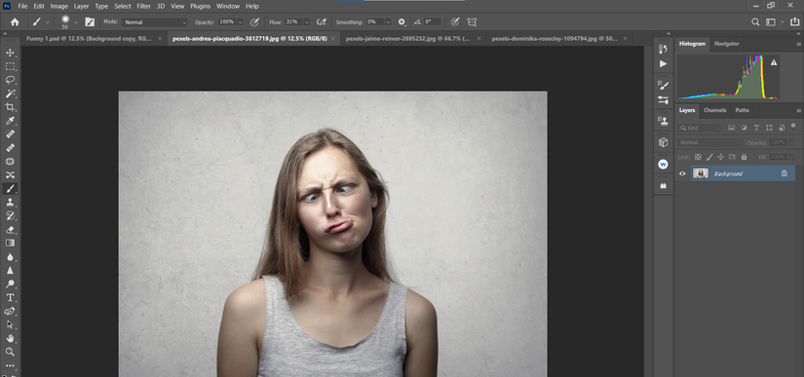
Task: Hide the Background layer eye icon
Action: point(682,173)
